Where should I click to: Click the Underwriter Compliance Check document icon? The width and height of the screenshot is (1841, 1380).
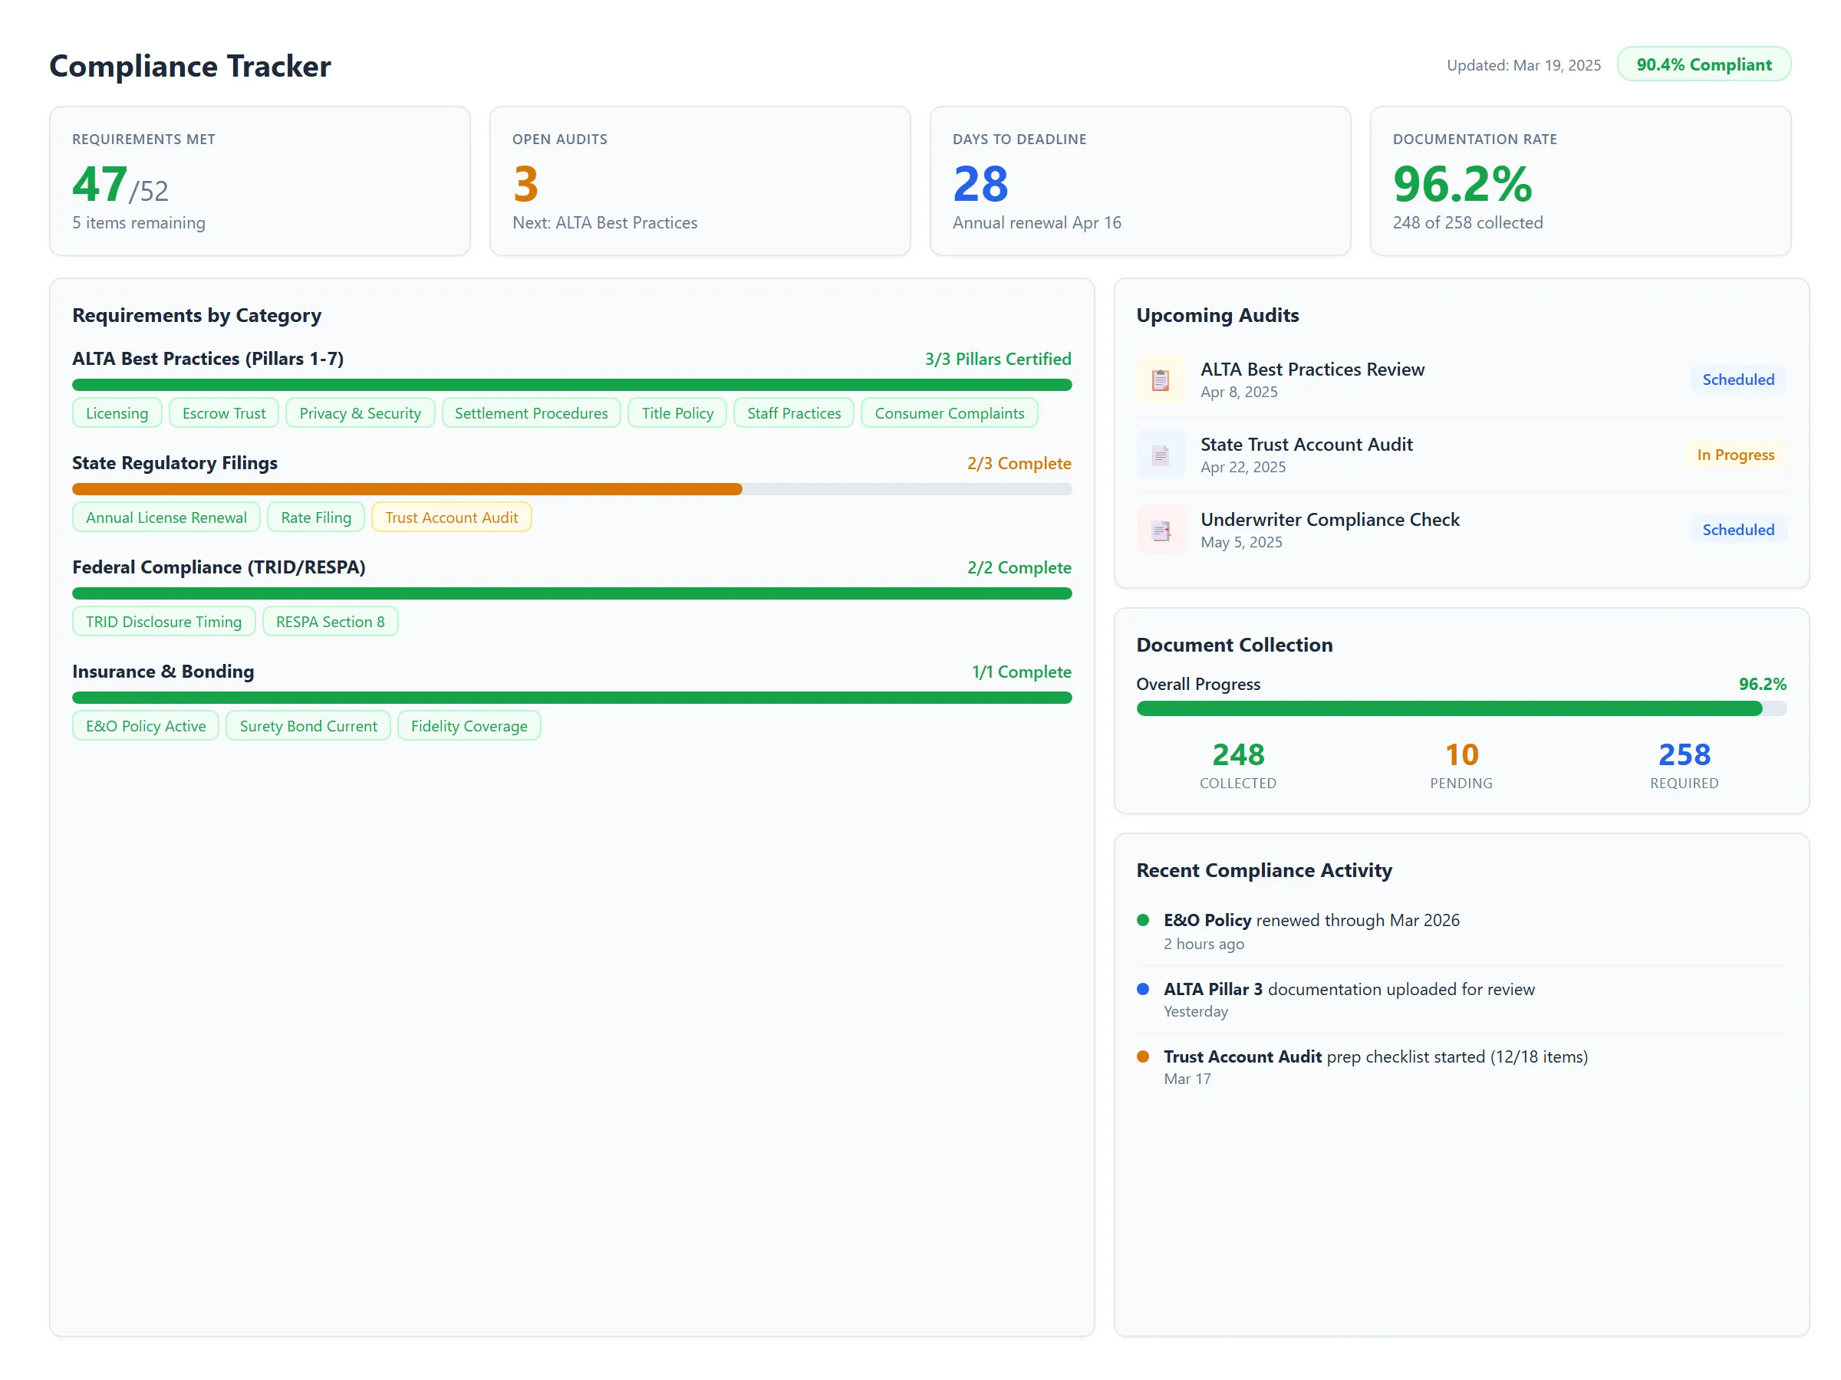click(1161, 529)
